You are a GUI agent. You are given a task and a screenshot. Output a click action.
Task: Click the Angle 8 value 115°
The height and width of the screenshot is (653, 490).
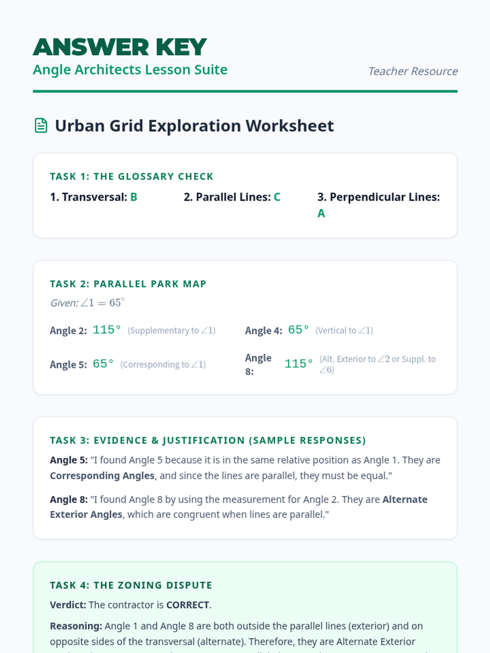coord(298,364)
